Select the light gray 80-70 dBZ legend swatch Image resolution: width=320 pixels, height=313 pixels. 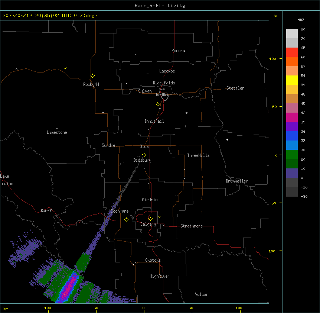coord(292,34)
